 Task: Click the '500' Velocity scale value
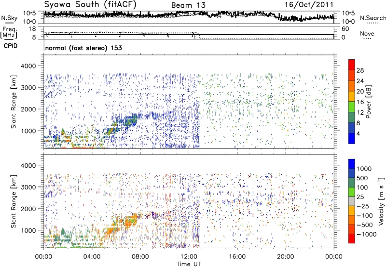tap(362, 178)
